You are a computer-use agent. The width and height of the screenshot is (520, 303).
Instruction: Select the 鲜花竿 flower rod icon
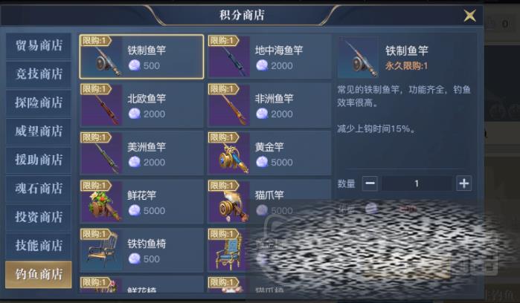101,202
